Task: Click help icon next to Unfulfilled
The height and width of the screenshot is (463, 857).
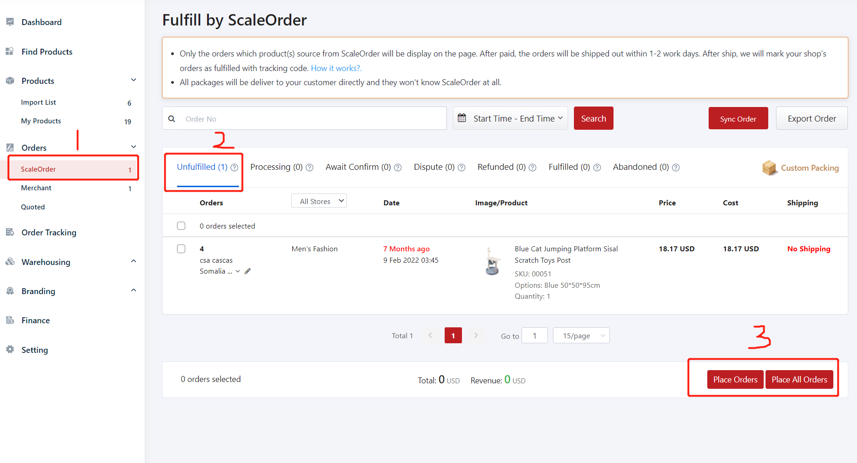Action: [x=234, y=168]
